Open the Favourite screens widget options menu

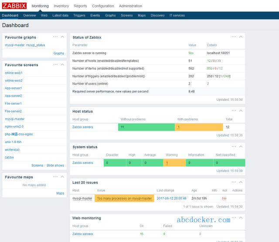[55, 65]
